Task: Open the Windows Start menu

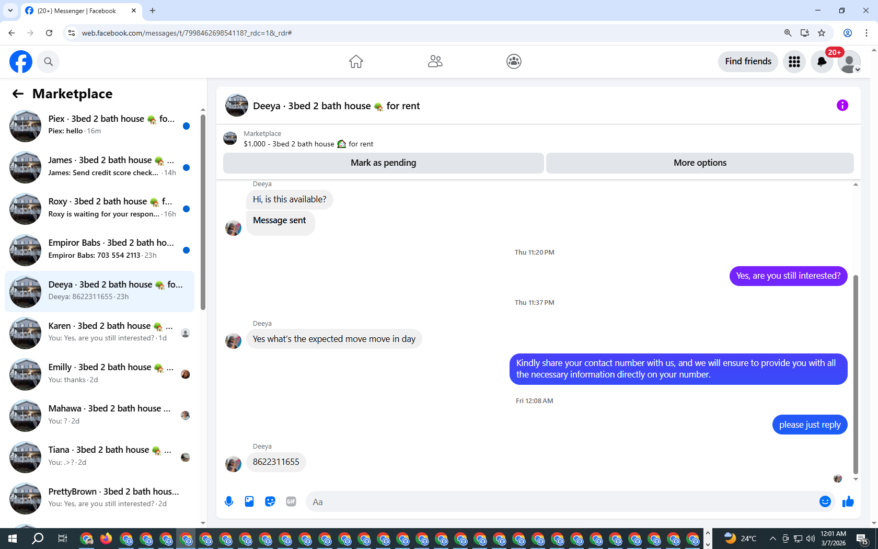Action: (13, 539)
